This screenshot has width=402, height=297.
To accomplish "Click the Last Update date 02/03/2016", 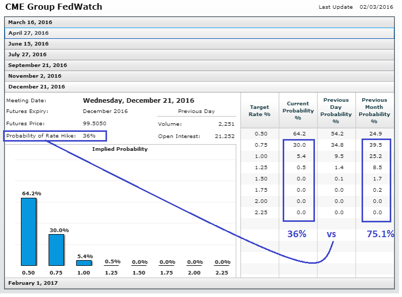I will [x=376, y=7].
